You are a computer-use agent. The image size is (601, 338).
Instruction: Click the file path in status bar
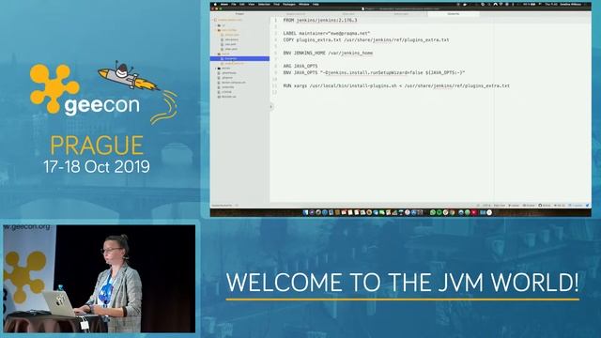[223, 206]
